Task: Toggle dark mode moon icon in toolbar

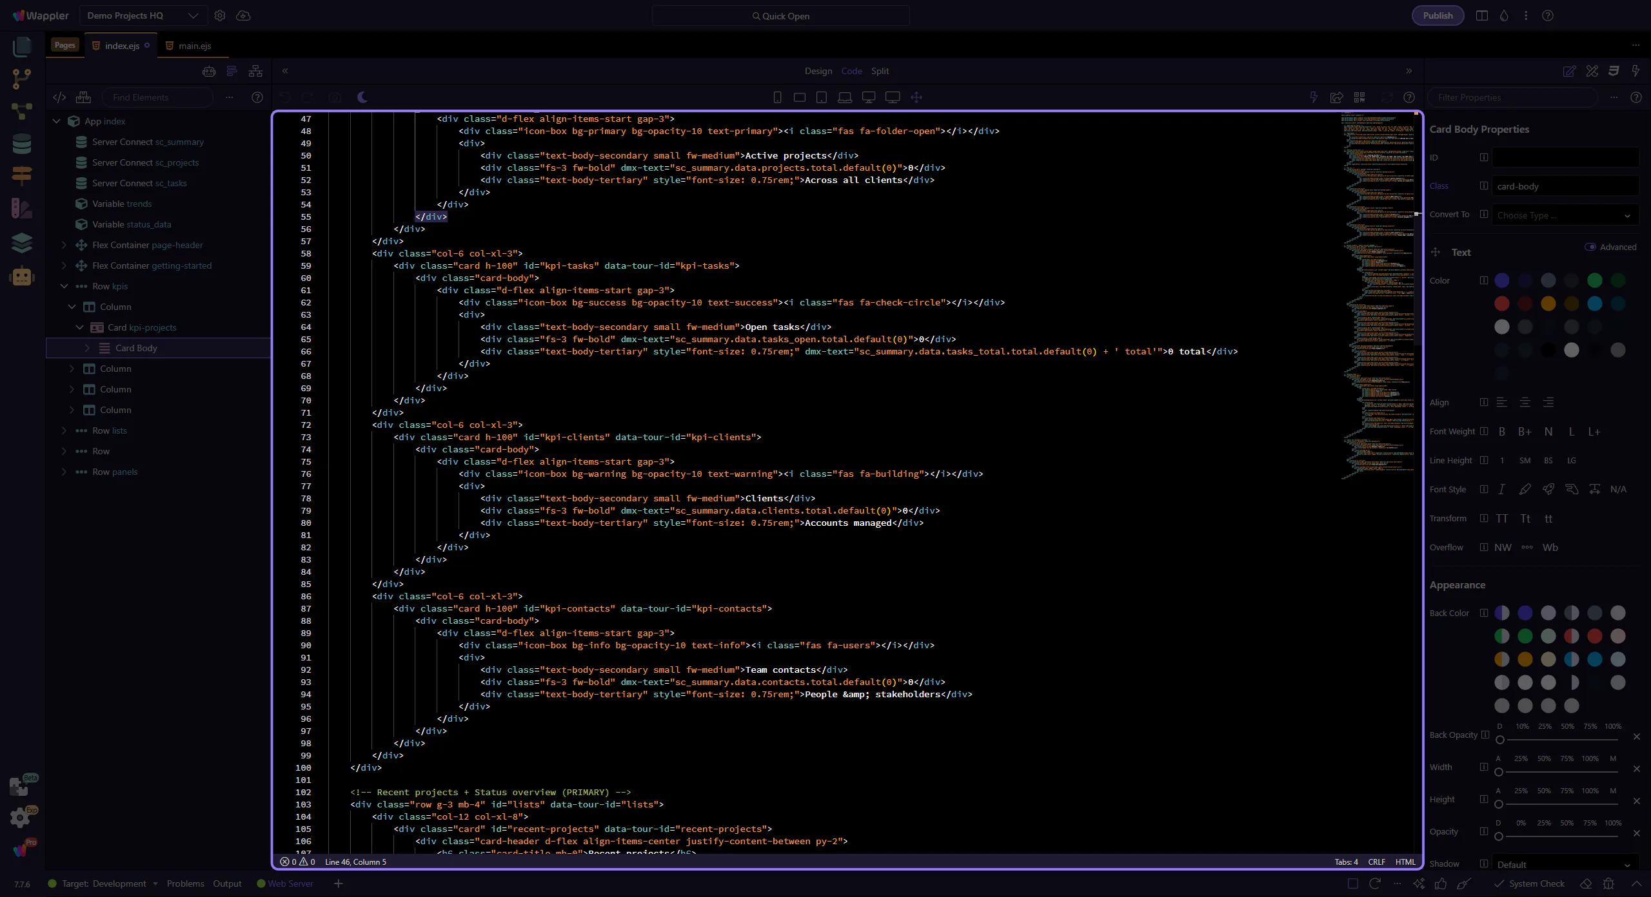Action: [x=362, y=97]
